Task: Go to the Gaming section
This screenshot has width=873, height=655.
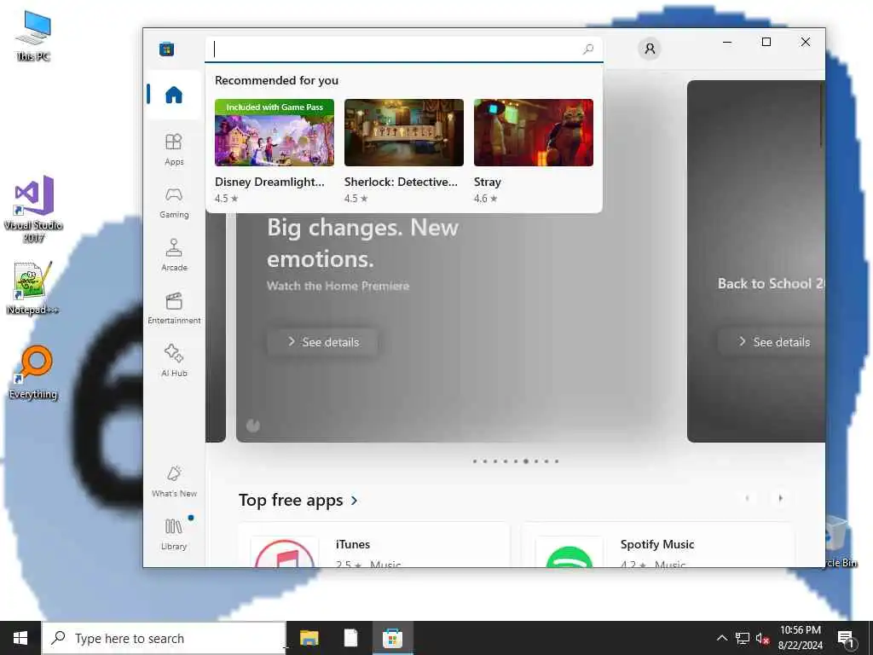Action: (174, 202)
